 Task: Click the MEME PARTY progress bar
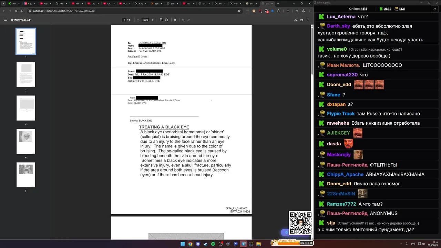[x=292, y=243]
